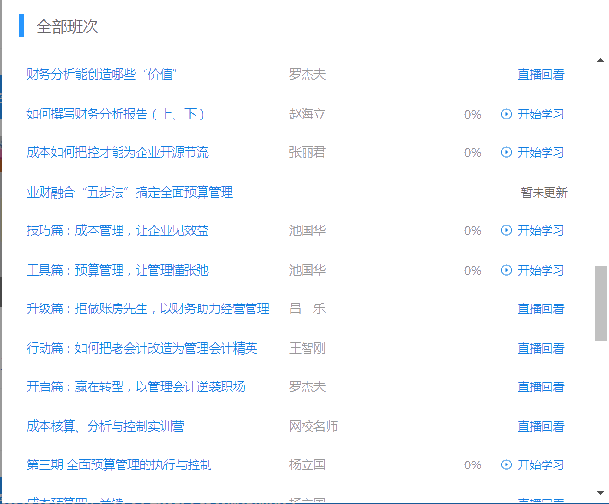Click 开始学习 for 张丽君's course
The width and height of the screenshot is (609, 504).
[x=541, y=152]
